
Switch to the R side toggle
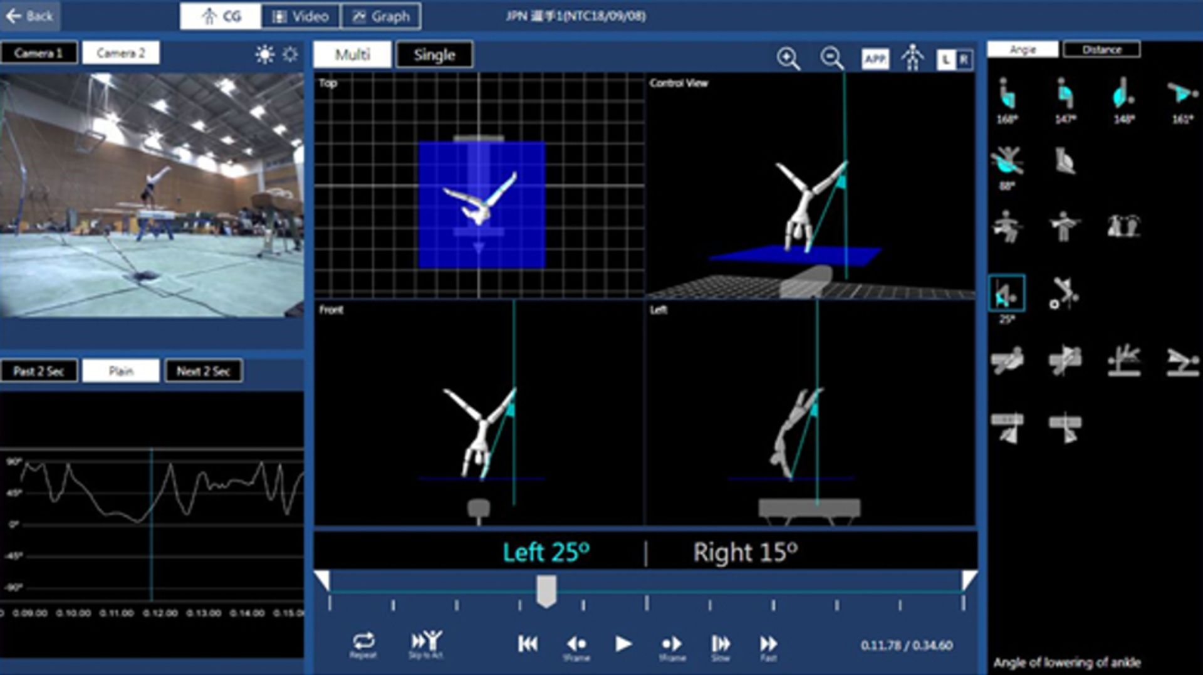pyautogui.click(x=964, y=60)
